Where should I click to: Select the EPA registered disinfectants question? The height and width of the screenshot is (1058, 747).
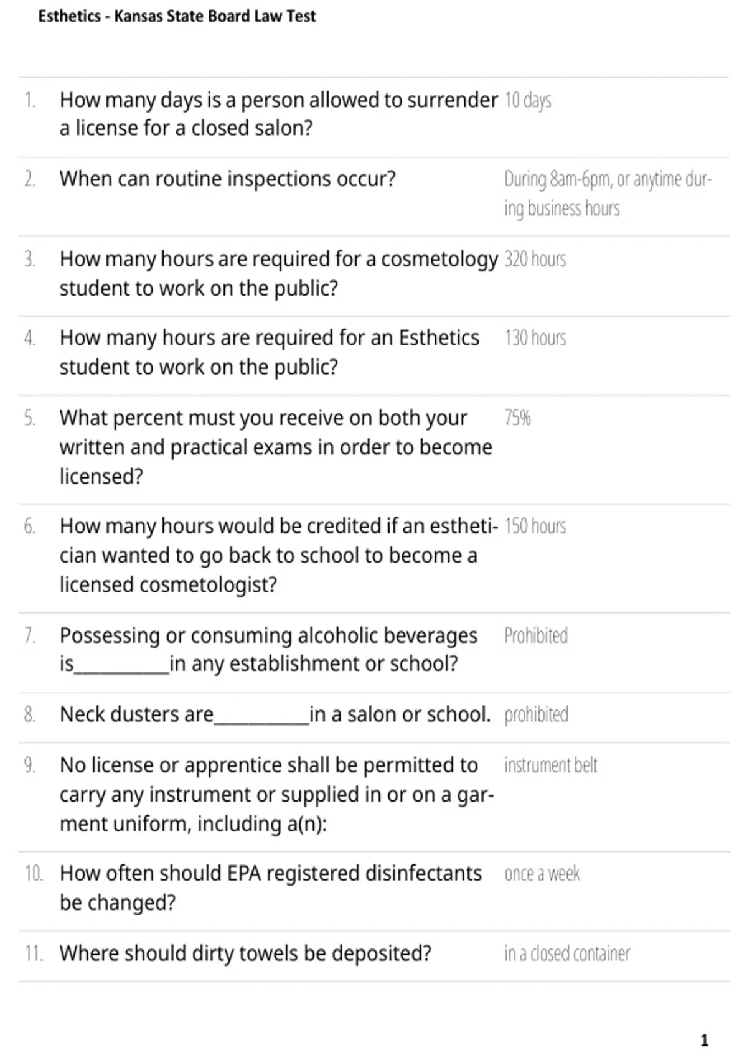(x=271, y=887)
